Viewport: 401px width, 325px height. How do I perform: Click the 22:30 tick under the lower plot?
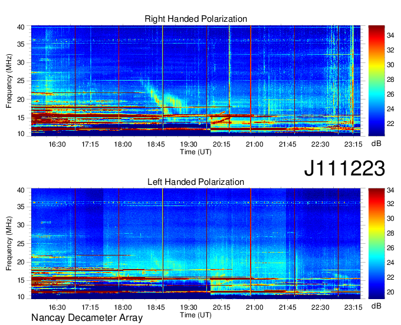pyautogui.click(x=320, y=307)
